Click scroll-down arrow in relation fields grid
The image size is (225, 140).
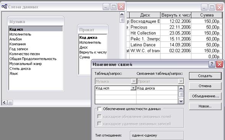181,101
